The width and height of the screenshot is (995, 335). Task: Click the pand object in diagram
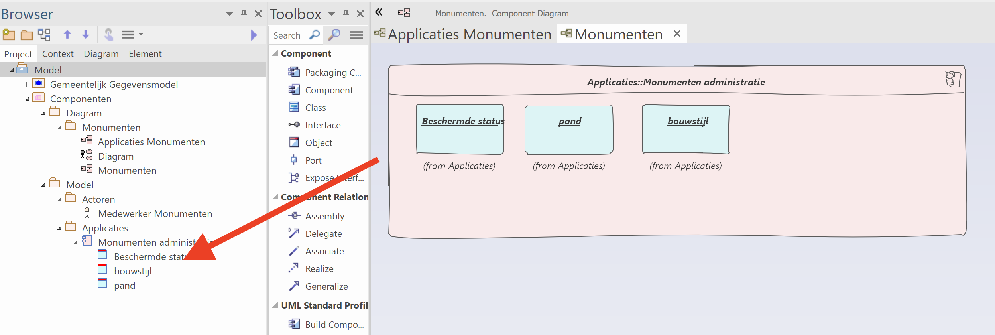click(x=569, y=130)
